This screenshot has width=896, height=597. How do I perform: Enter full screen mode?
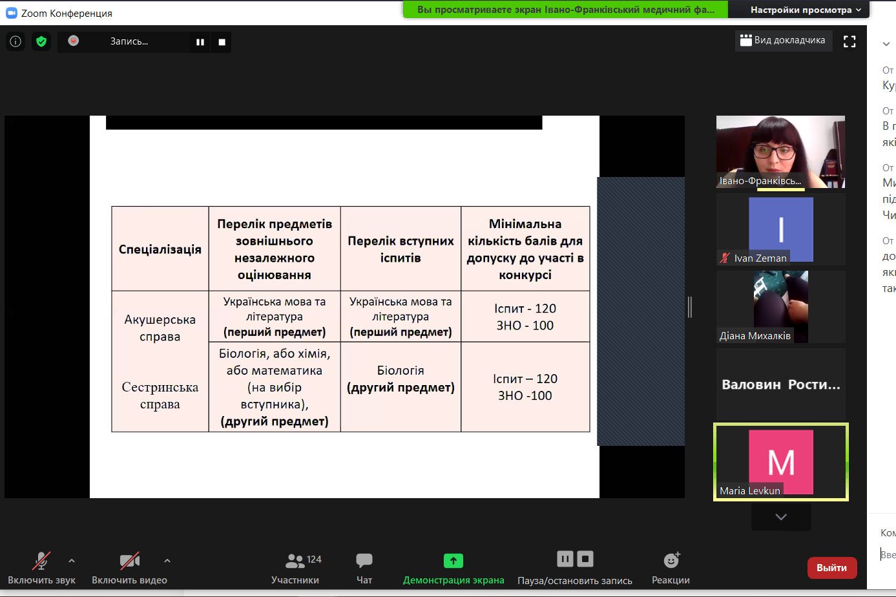849,41
